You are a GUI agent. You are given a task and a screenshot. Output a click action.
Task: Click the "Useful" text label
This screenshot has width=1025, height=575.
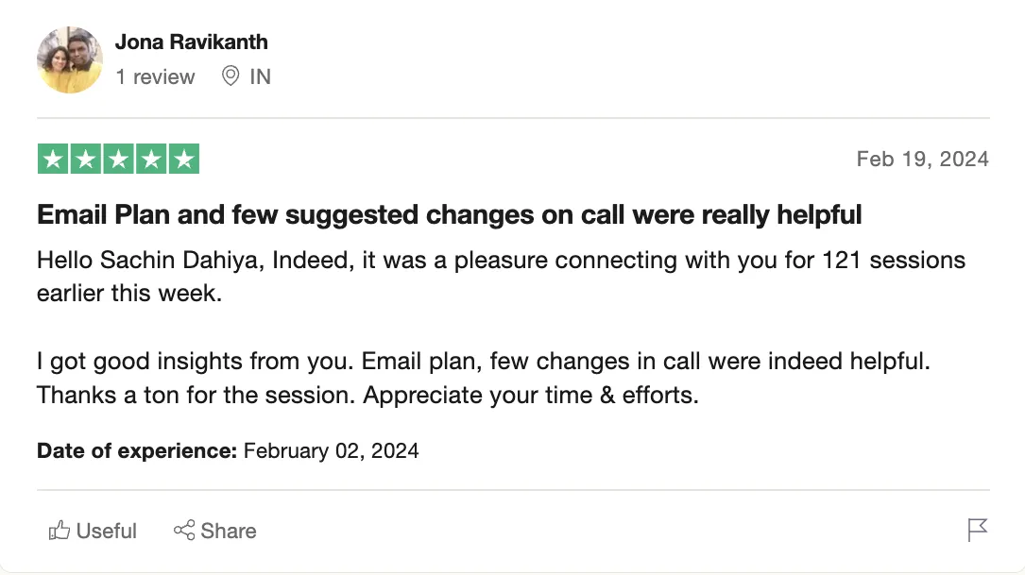click(x=107, y=532)
